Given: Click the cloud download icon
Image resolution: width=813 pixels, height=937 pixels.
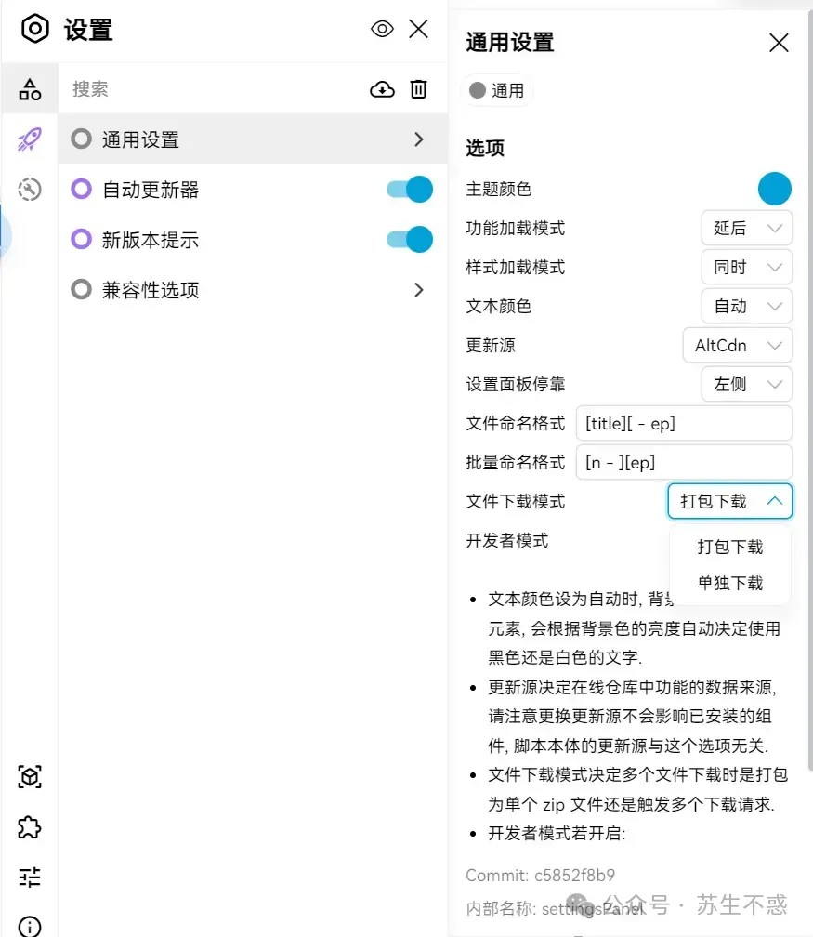Looking at the screenshot, I should coord(382,89).
